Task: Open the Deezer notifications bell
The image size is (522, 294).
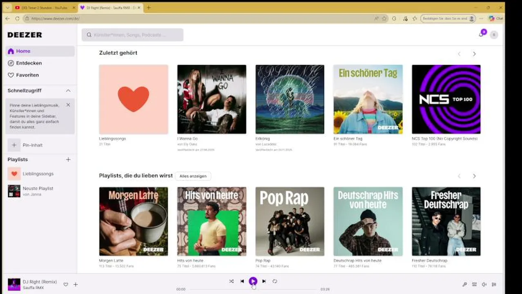Action: tap(481, 35)
